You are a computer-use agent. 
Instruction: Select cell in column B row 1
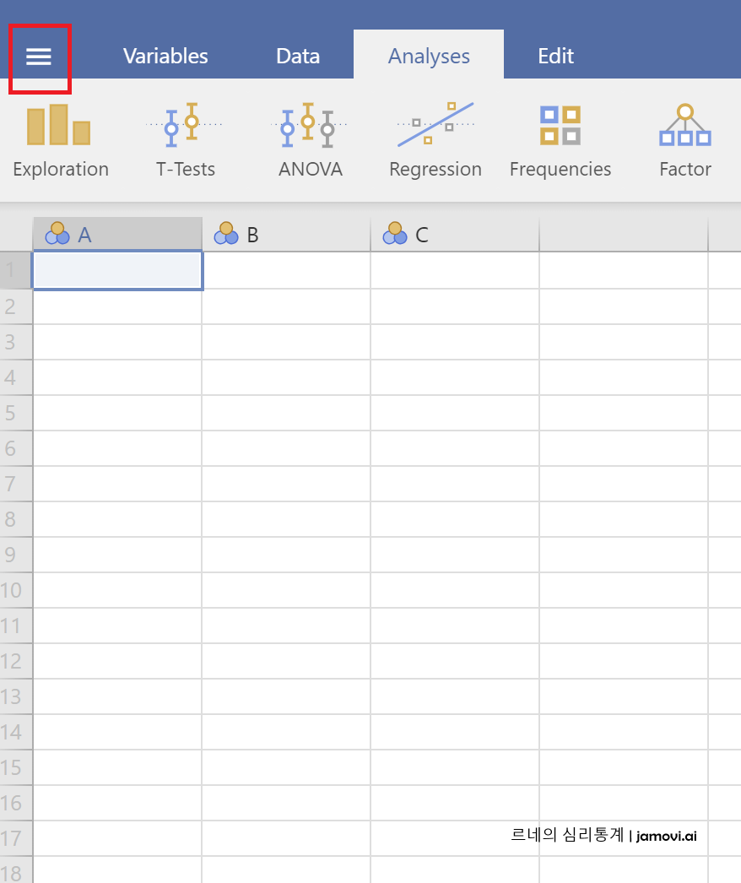point(286,270)
